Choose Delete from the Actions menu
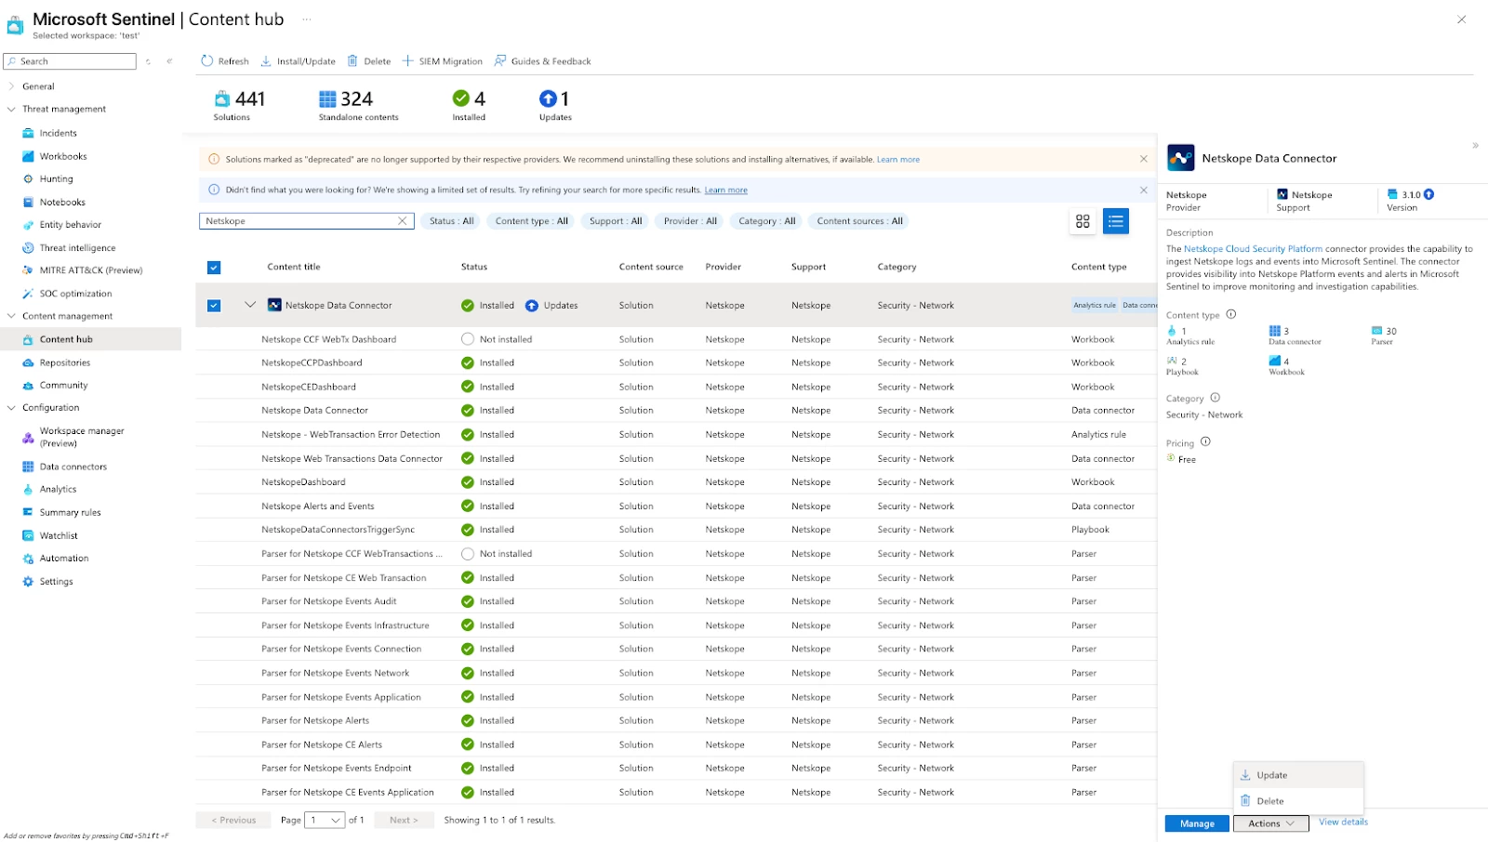The width and height of the screenshot is (1488, 842). (x=1298, y=801)
